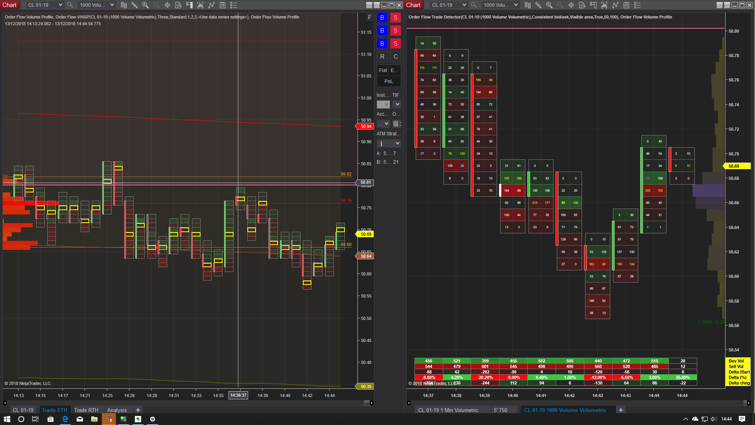Switch to the Trade RTH tab
Screen dimensions: 755x425
86,410
